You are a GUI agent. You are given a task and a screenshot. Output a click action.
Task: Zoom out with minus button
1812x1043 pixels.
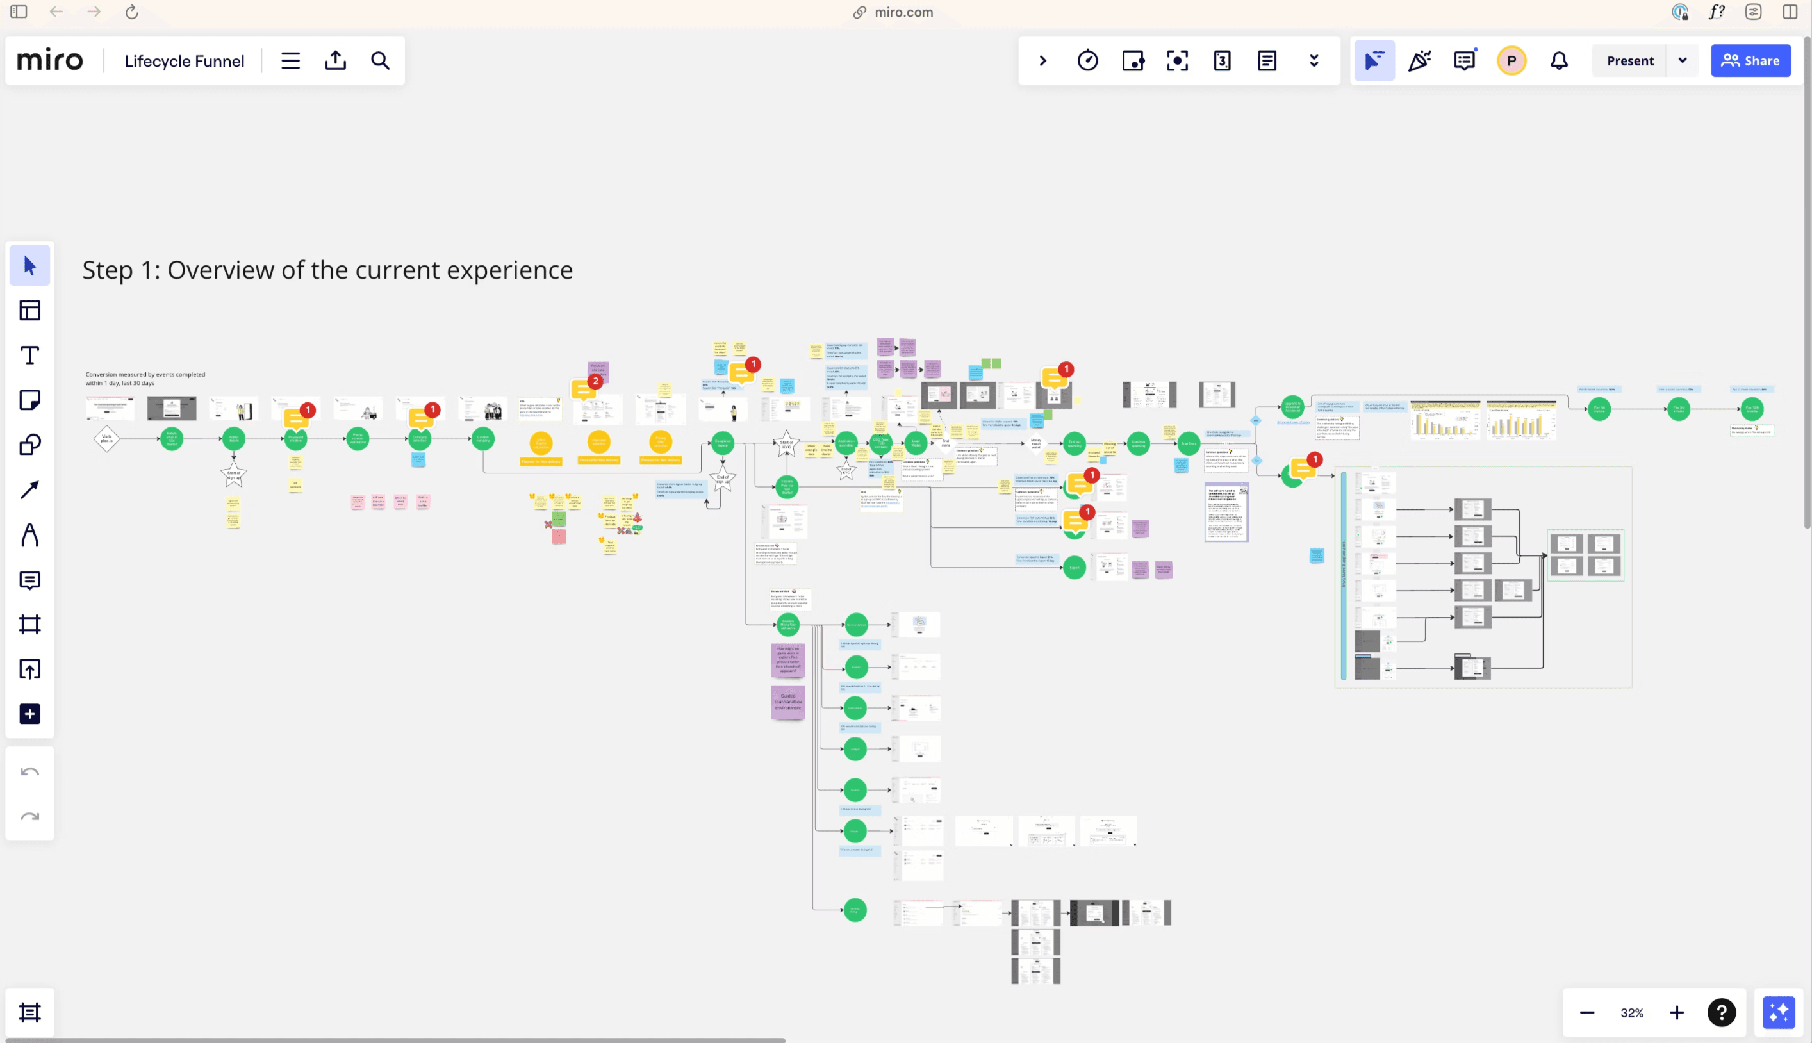tap(1587, 1012)
